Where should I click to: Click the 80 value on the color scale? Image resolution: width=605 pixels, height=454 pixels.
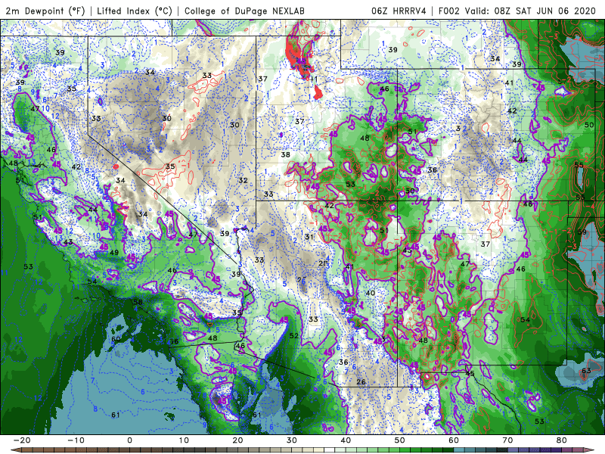pos(562,440)
